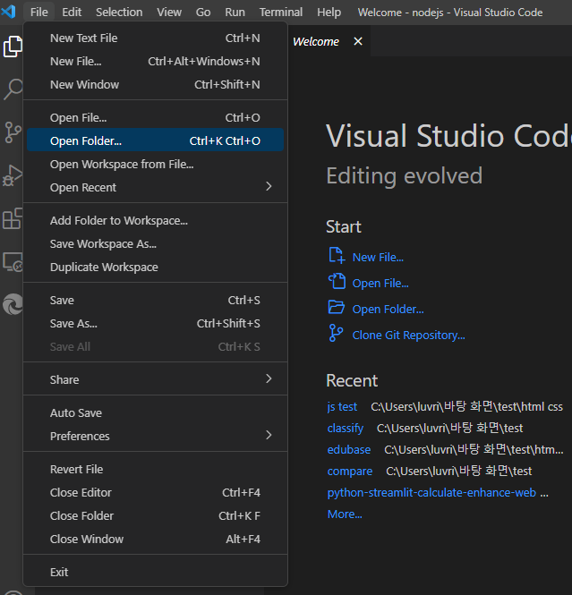Expand the Share submenu

pyautogui.click(x=155, y=379)
